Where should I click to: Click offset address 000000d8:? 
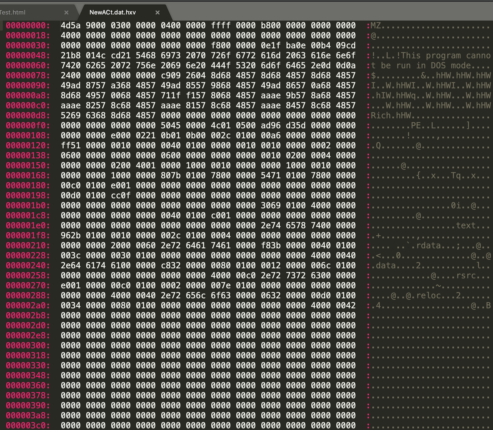pyautogui.click(x=28, y=116)
